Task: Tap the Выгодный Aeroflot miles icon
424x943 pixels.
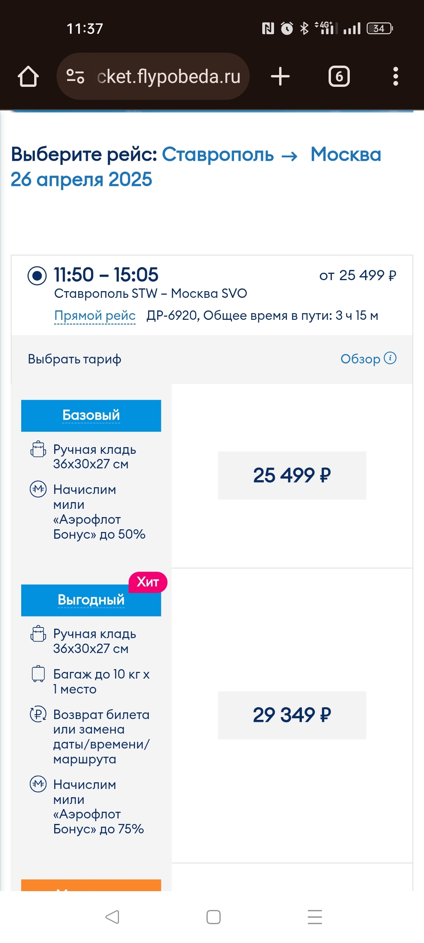Action: pyautogui.click(x=38, y=784)
